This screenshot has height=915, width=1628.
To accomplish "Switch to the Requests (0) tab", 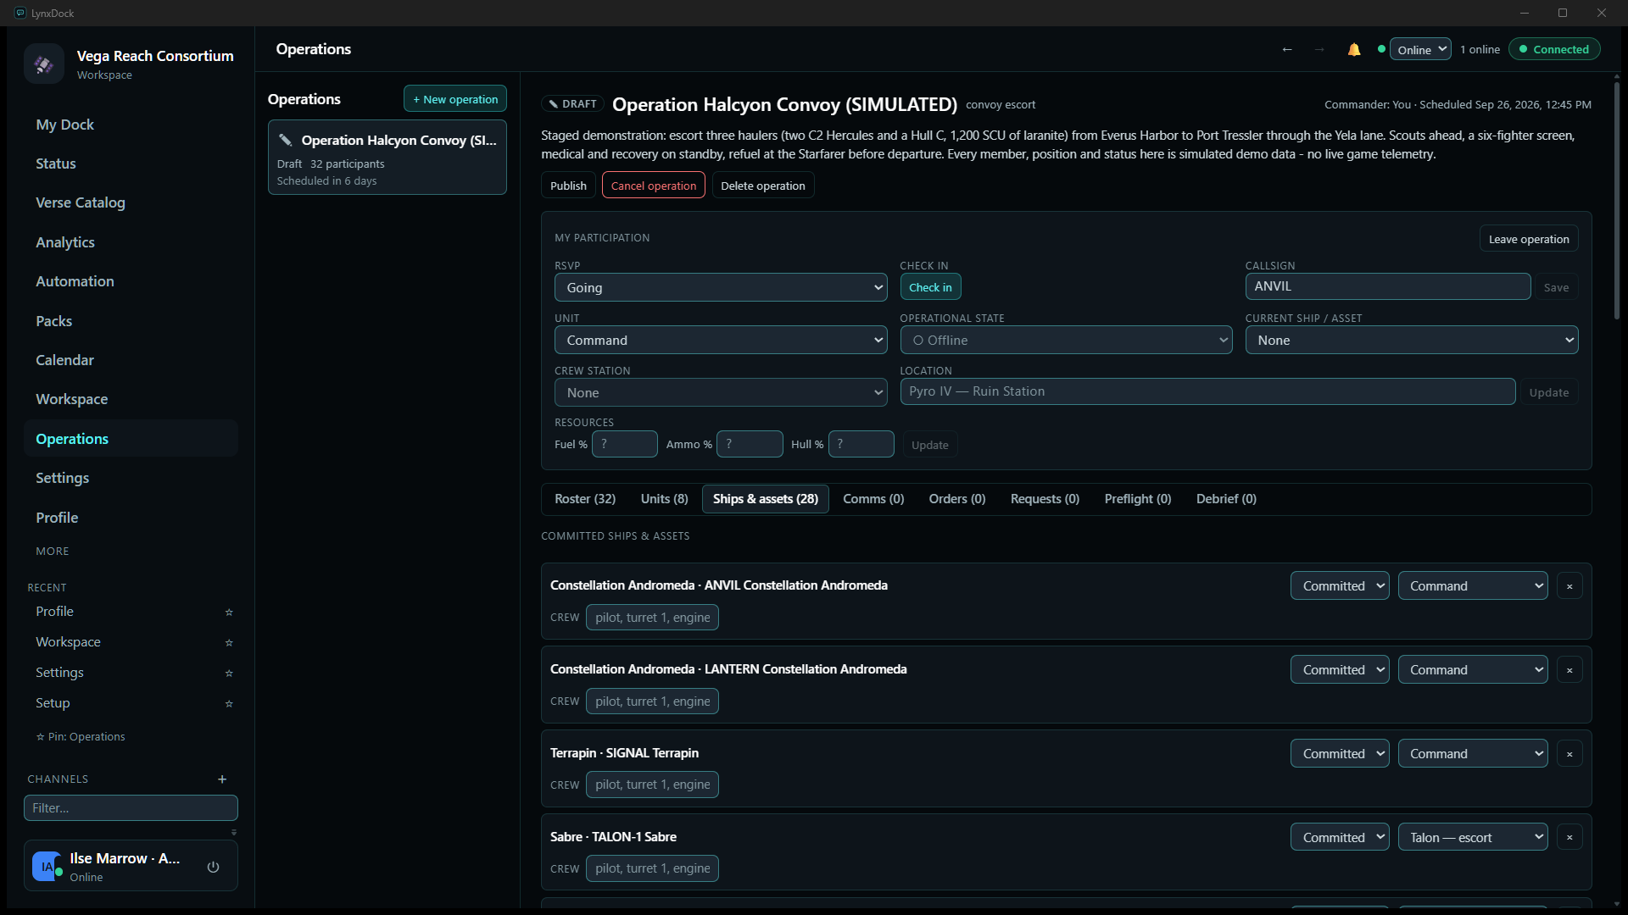I will [x=1045, y=499].
